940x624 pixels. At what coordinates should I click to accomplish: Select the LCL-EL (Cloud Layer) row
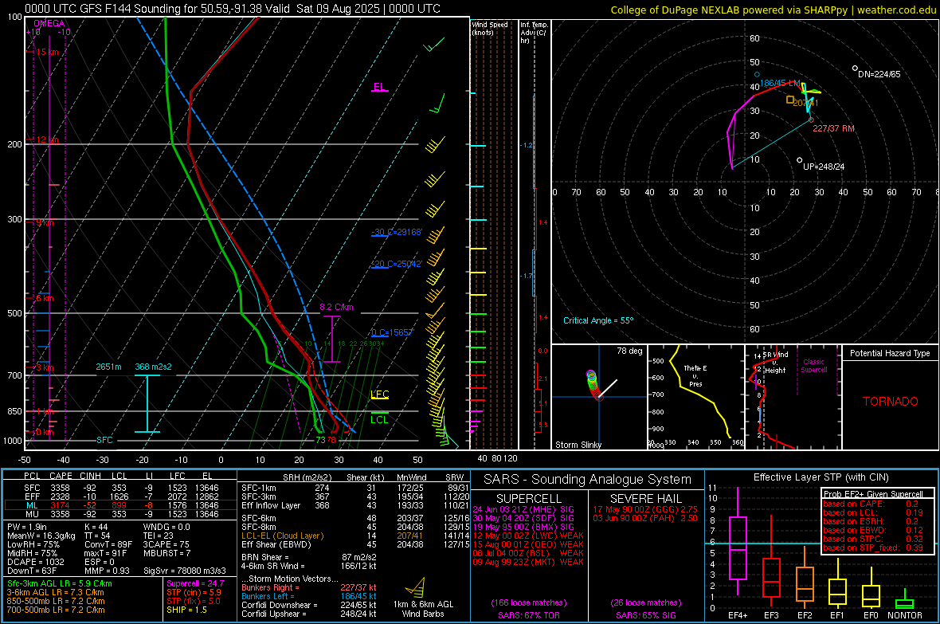coord(355,536)
